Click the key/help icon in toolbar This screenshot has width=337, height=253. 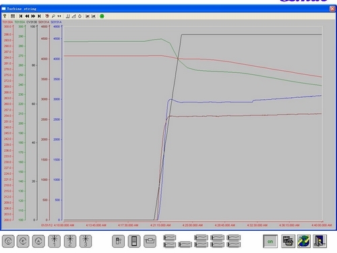pyautogui.click(x=5, y=16)
